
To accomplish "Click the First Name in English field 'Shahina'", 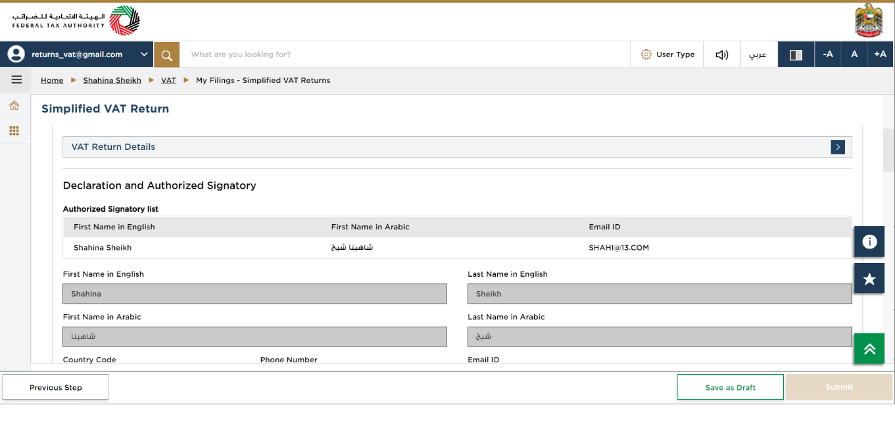I will pyautogui.click(x=254, y=294).
